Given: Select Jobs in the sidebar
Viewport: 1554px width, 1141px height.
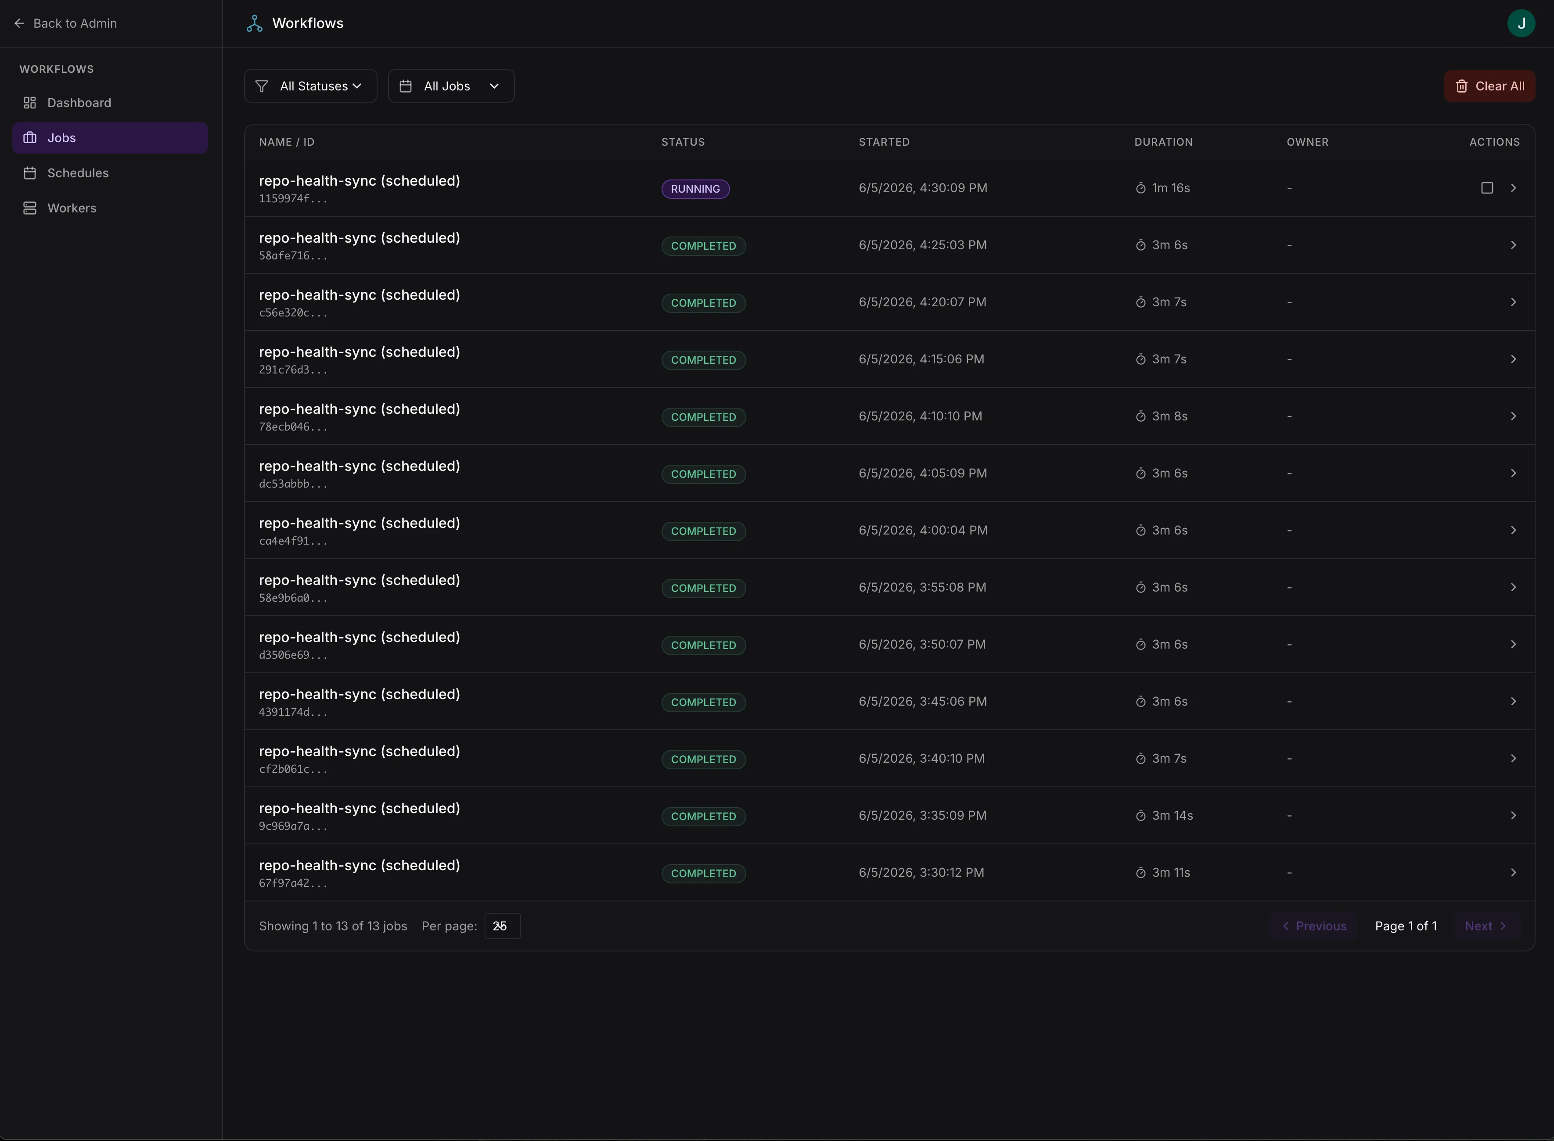Looking at the screenshot, I should (110, 137).
